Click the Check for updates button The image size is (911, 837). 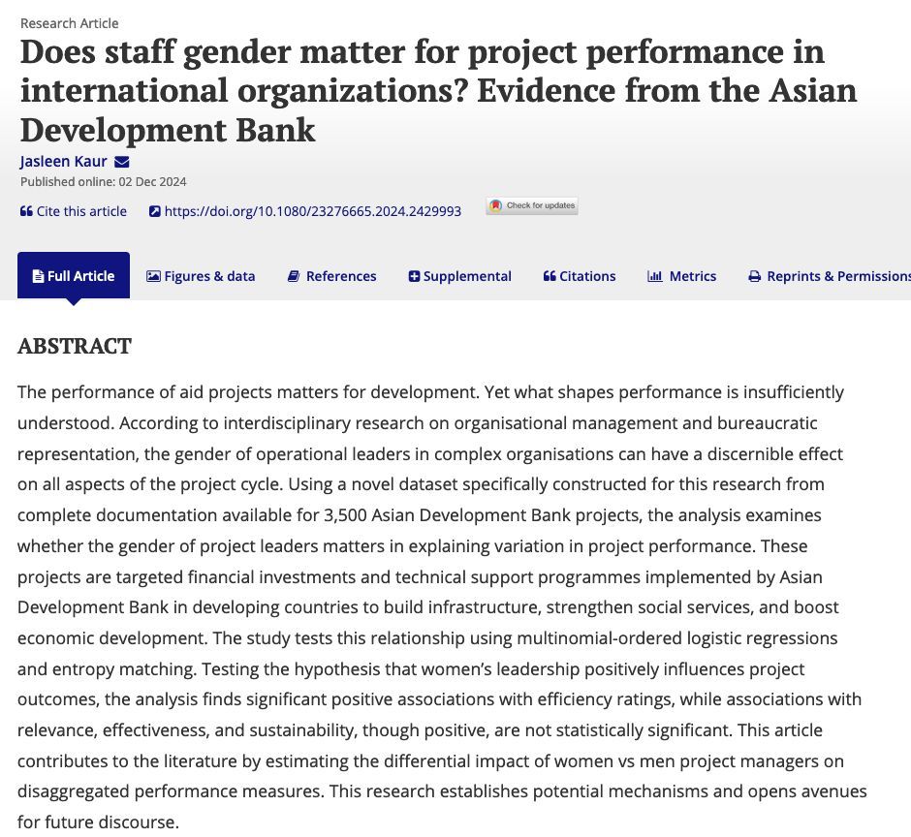point(532,205)
